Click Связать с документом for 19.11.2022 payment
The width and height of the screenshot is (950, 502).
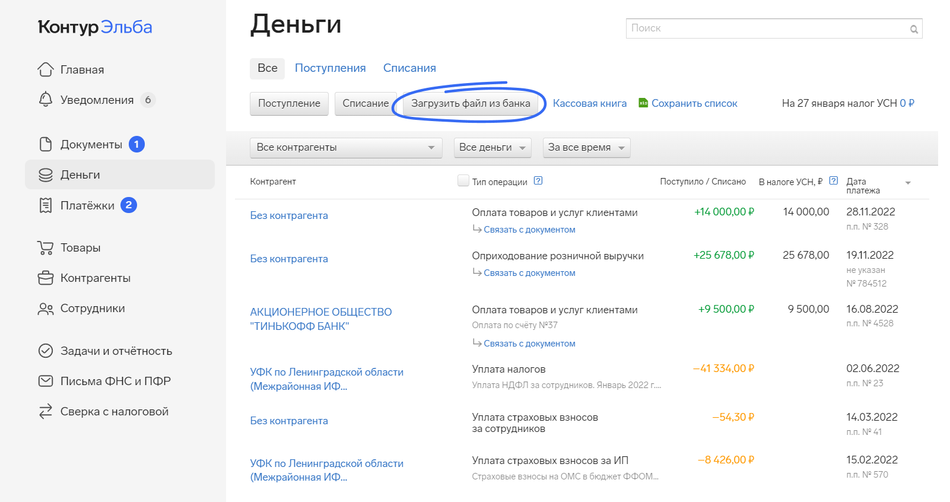coord(529,273)
